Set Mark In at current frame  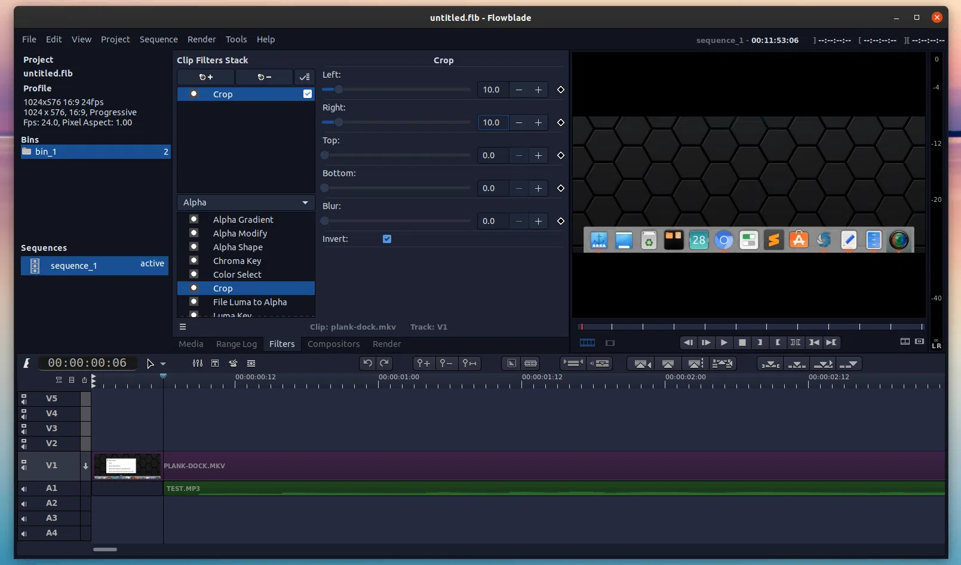760,342
